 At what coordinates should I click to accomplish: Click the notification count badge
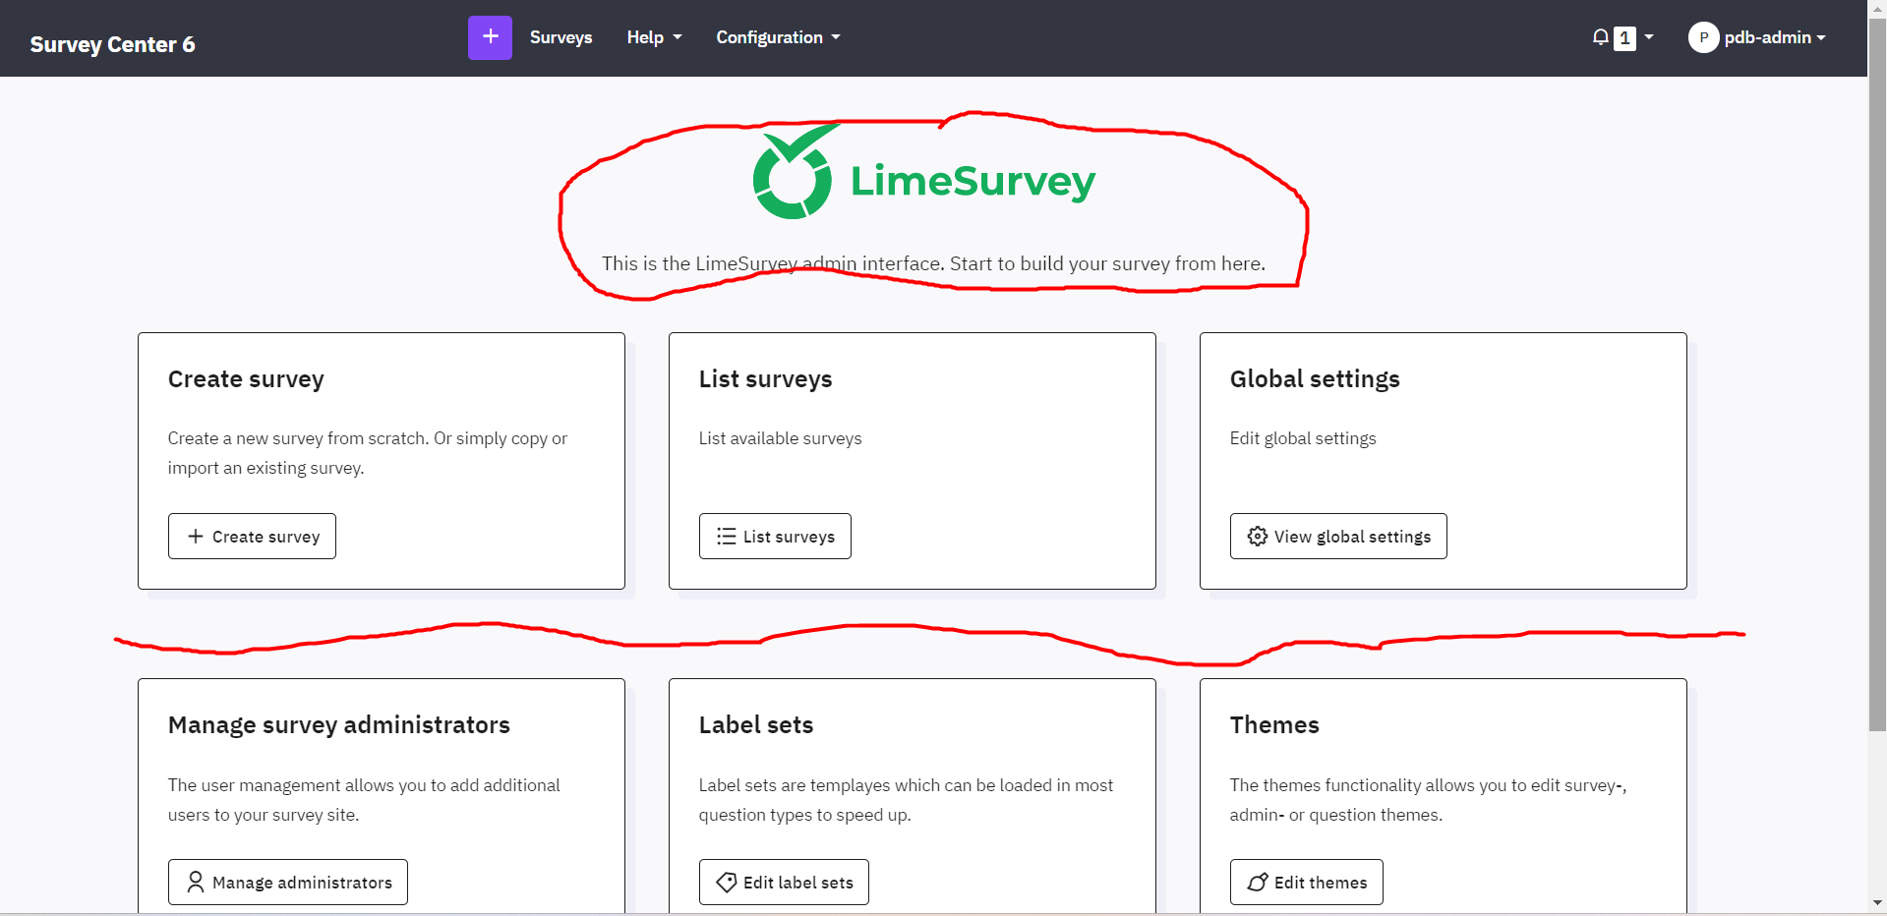click(x=1624, y=37)
